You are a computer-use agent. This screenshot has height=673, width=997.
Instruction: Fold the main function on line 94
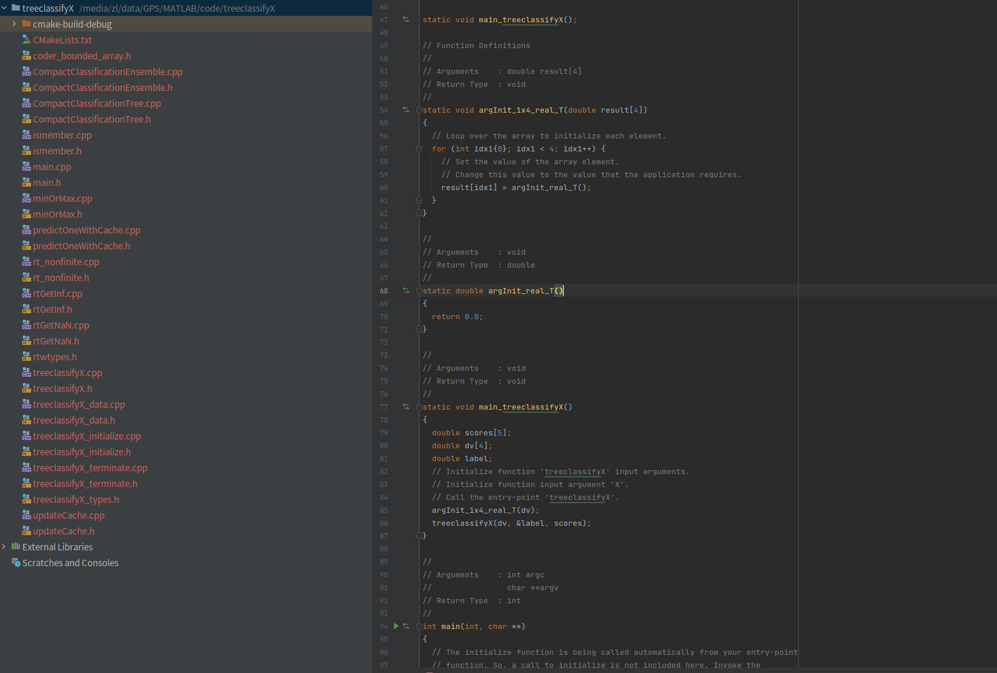tap(419, 626)
